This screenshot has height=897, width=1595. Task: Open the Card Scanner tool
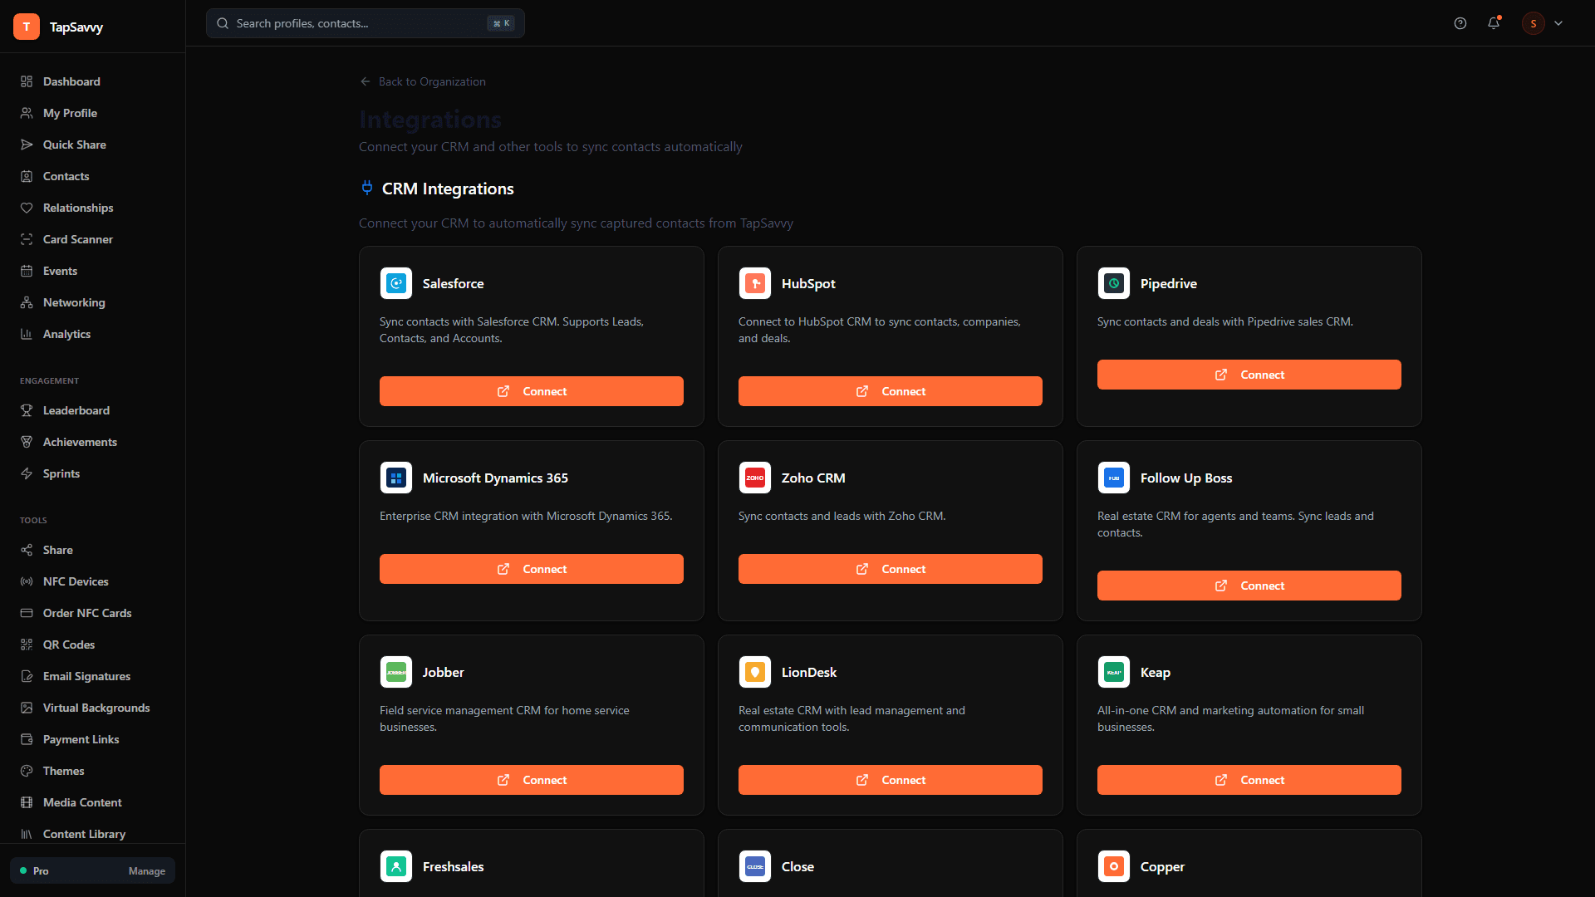[78, 239]
